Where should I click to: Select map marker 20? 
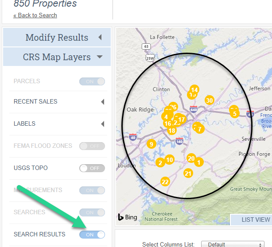click(191, 158)
